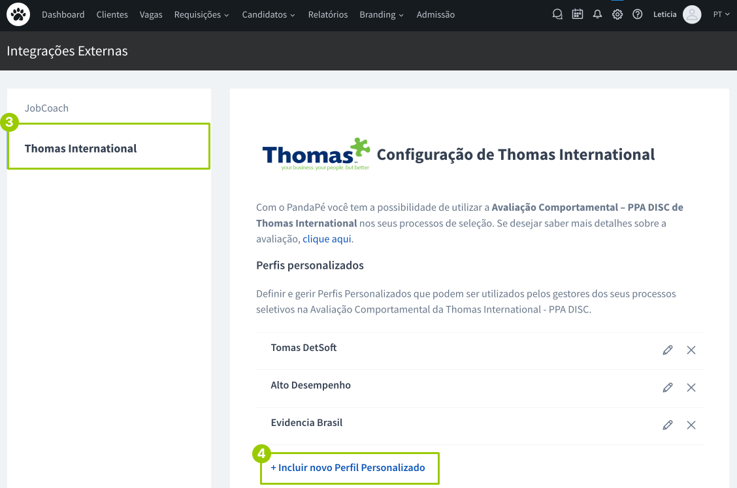Viewport: 737px width, 488px height.
Task: Edit the Alto Desempenho profile
Action: point(667,388)
